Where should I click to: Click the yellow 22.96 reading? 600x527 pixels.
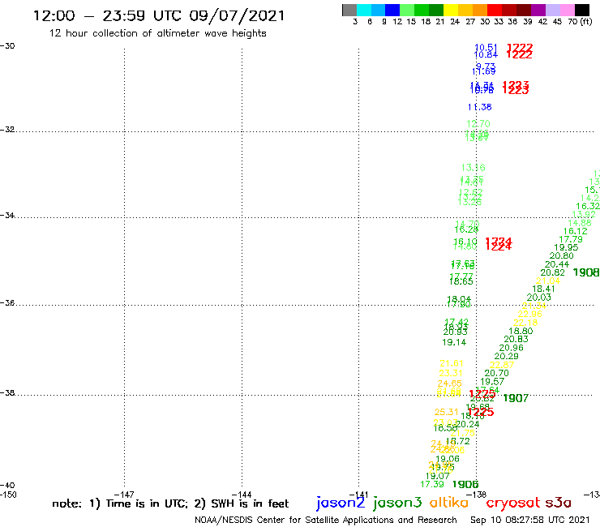pyautogui.click(x=530, y=315)
